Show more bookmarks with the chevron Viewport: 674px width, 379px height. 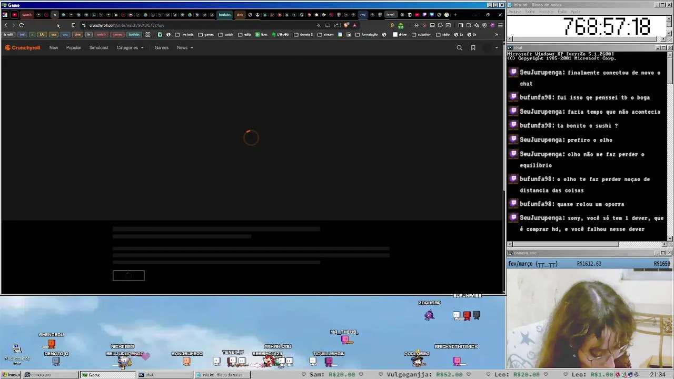[497, 35]
